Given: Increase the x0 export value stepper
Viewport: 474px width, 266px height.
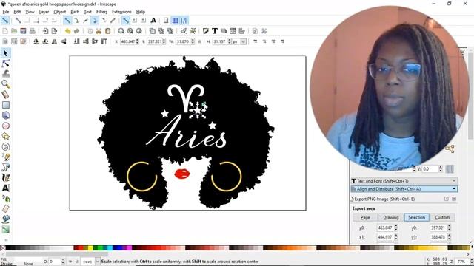Looking at the screenshot, I should pyautogui.click(x=395, y=226).
